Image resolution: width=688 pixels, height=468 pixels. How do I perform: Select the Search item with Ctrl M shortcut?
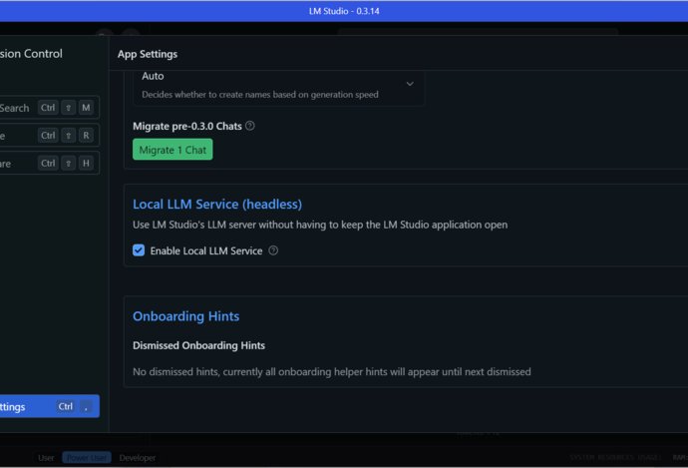(x=49, y=108)
